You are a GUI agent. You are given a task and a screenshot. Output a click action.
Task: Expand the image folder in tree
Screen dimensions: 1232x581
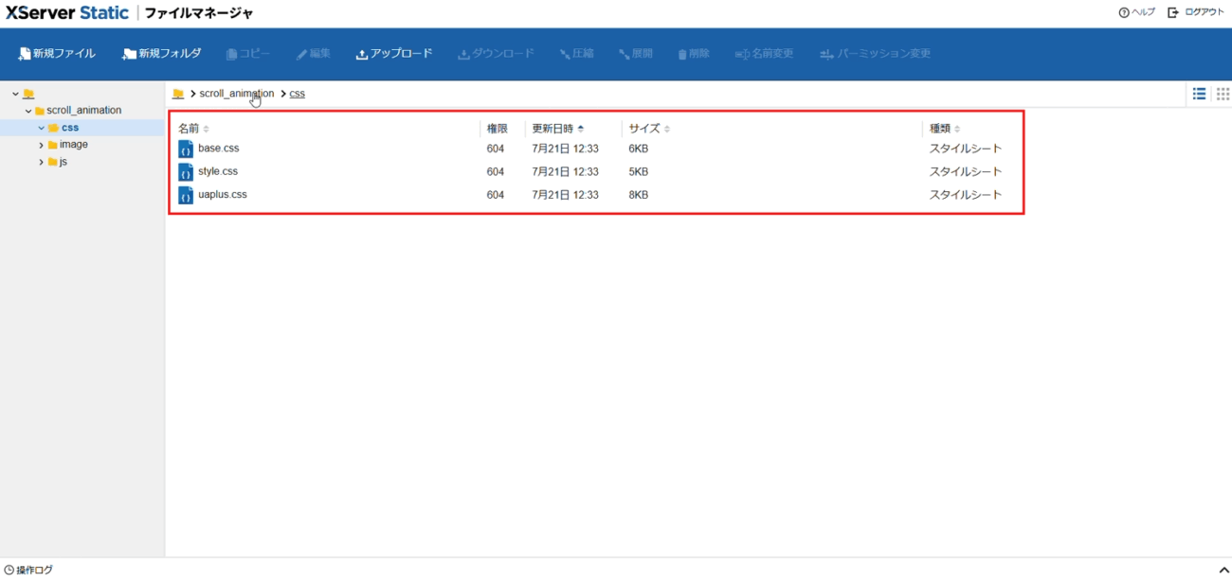42,145
